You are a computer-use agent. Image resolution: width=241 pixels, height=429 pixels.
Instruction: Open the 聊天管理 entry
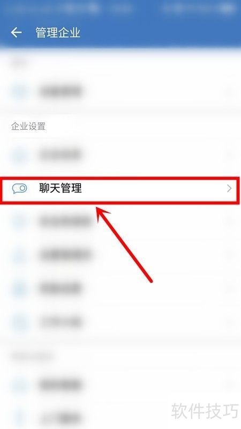click(120, 190)
